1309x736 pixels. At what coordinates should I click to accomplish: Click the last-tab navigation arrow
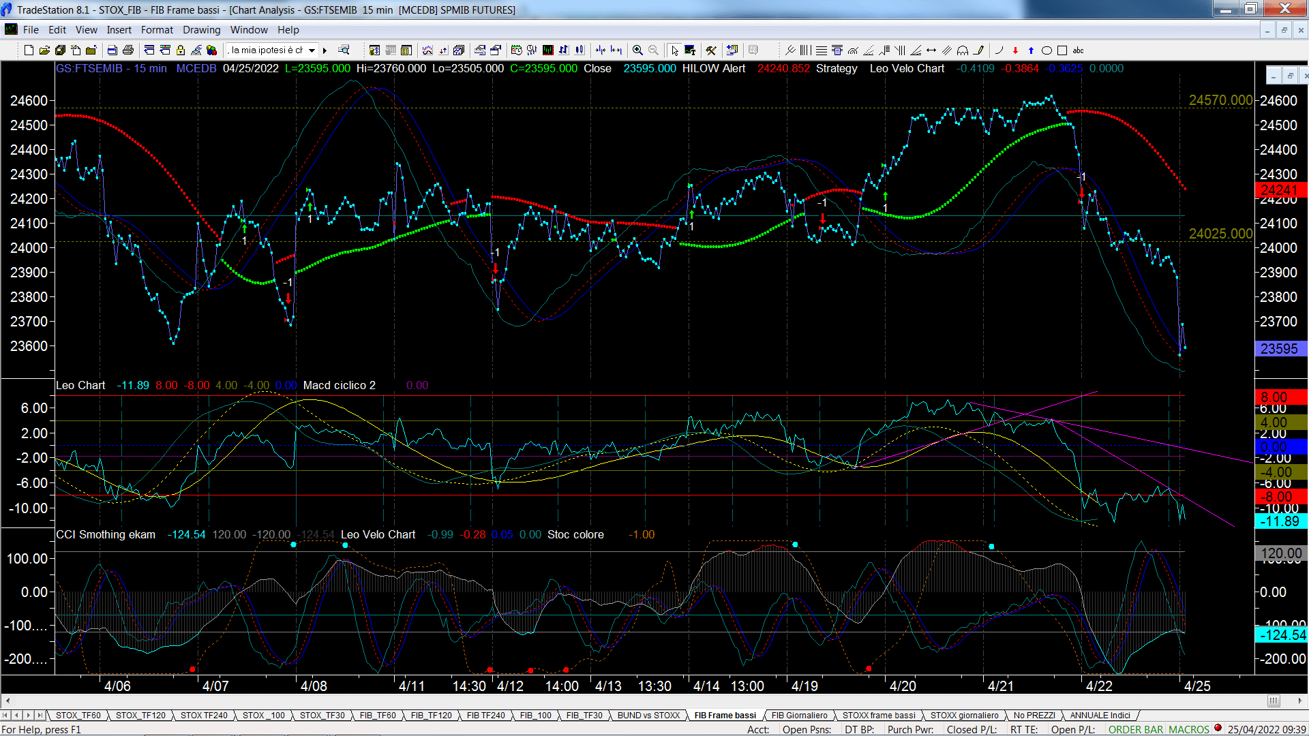coord(40,716)
